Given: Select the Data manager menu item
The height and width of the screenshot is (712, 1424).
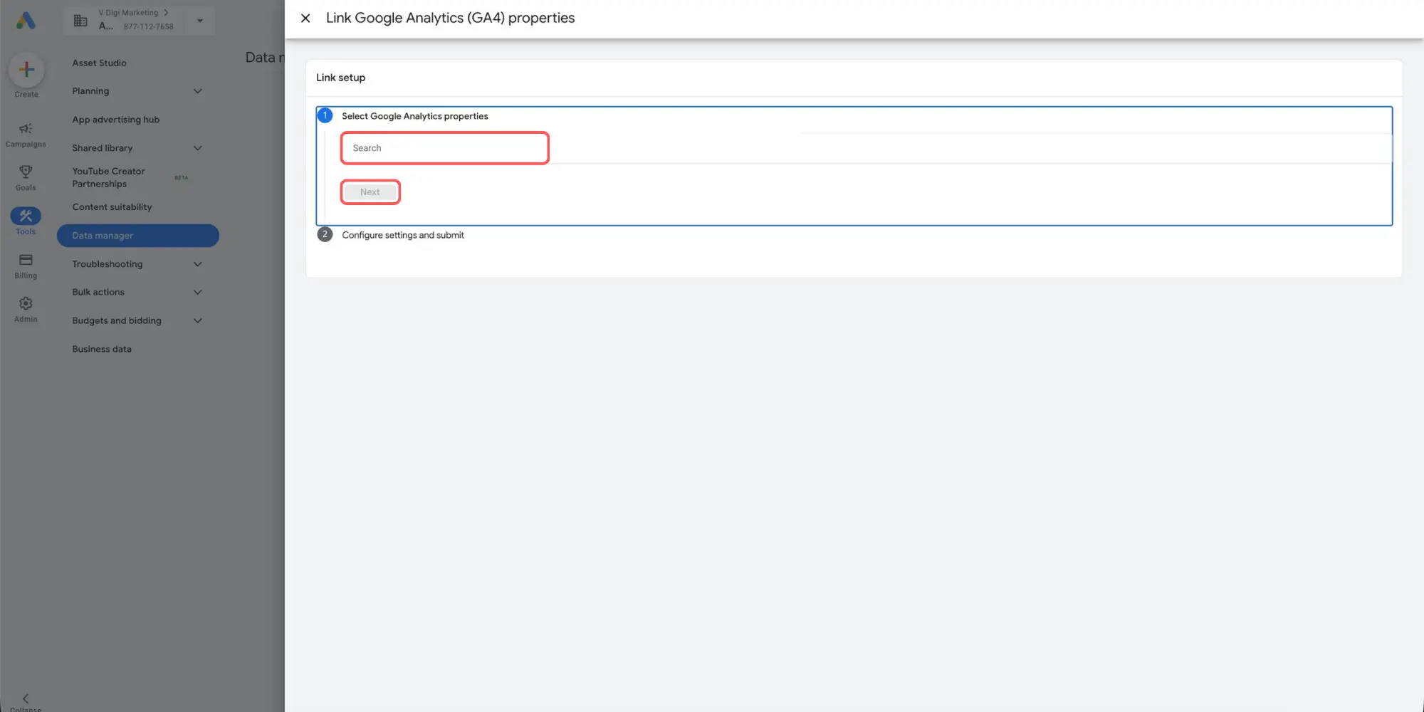Looking at the screenshot, I should coord(138,236).
